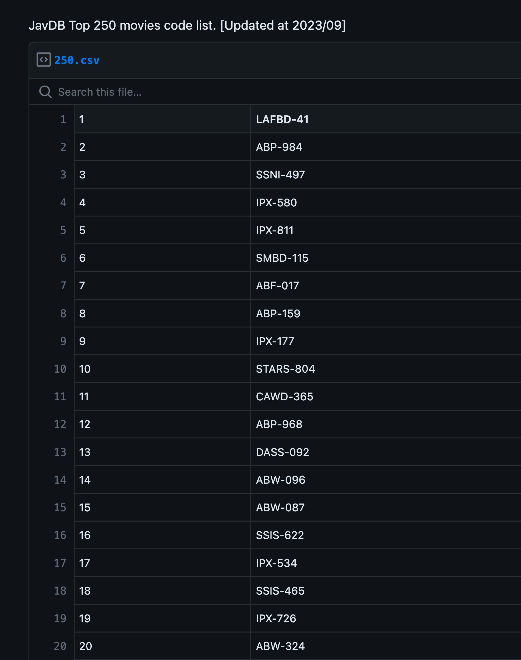Click the code file icon beside 250.csv
Image resolution: width=521 pixels, height=660 pixels.
pos(44,60)
